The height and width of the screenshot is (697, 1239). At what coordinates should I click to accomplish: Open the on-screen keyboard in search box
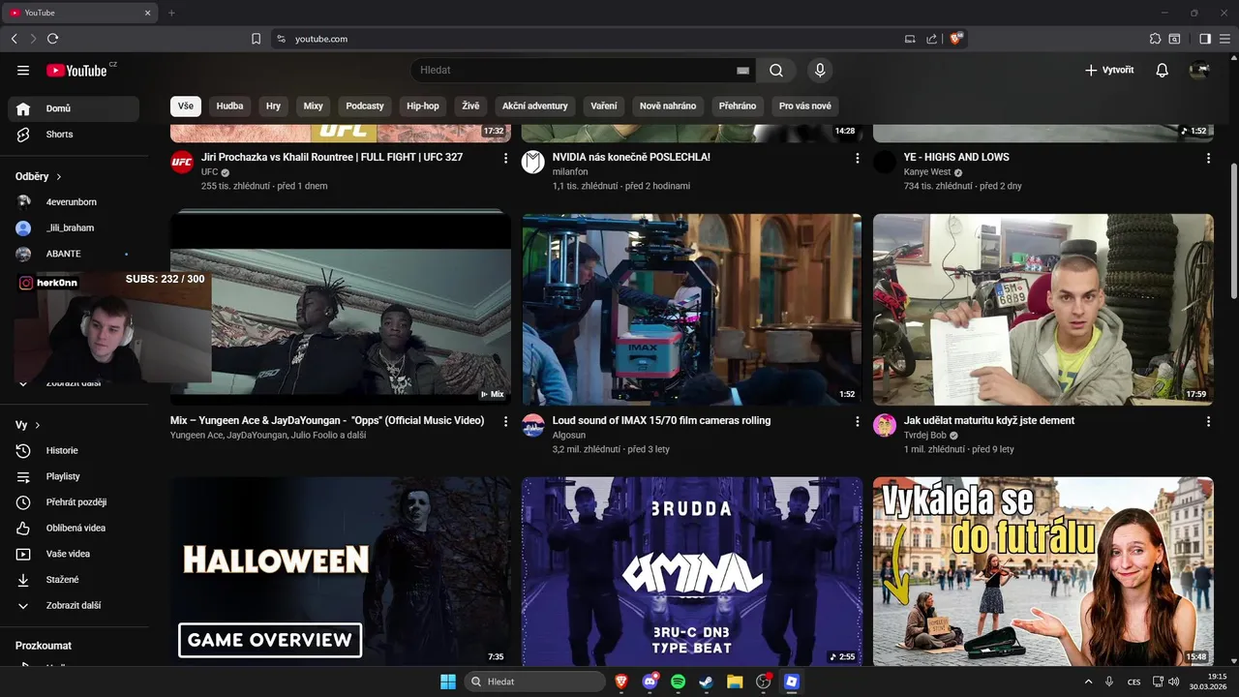coord(742,71)
